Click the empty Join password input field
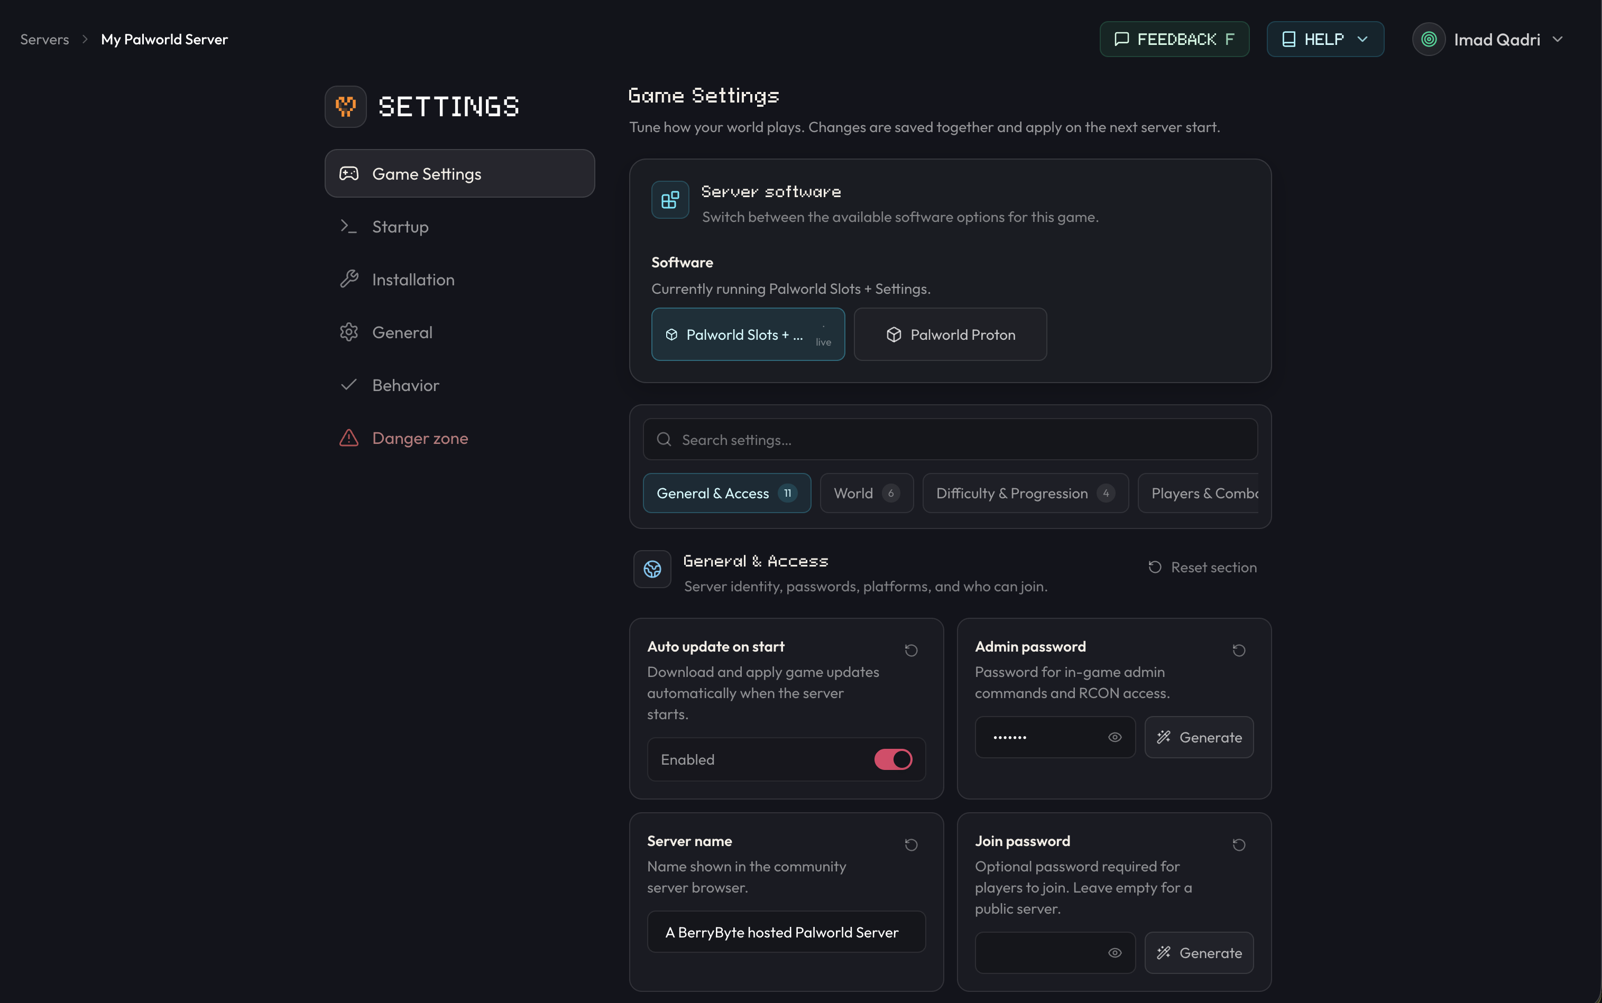 tap(1054, 953)
